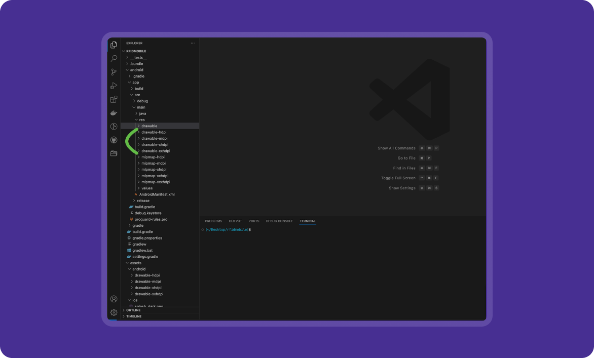The height and width of the screenshot is (358, 594).
Task: Open the Docker panel icon
Action: [x=114, y=113]
